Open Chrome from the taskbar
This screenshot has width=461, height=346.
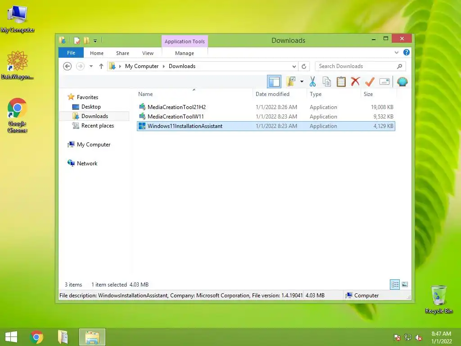coord(36,337)
